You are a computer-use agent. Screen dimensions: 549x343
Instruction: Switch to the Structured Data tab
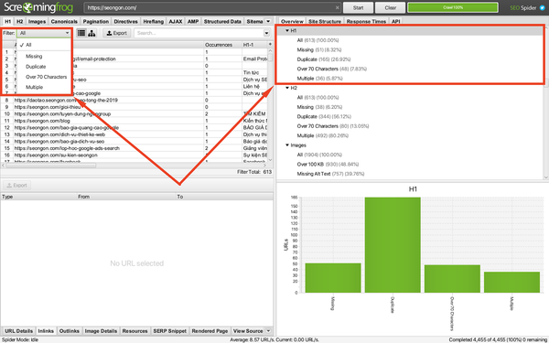coord(222,21)
